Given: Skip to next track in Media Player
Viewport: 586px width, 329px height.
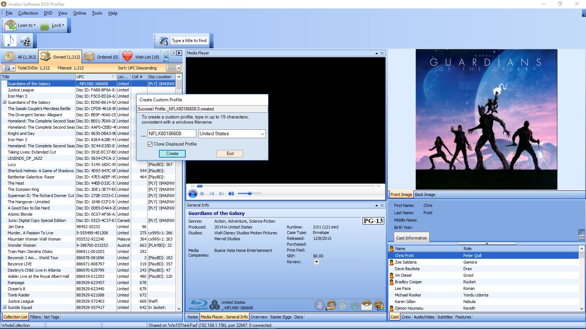Looking at the screenshot, I should [221, 193].
